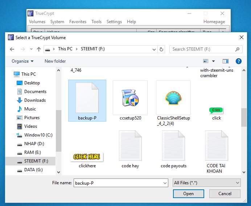Screen dimensions: 251x206
Task: Change view with the view icon
Action: point(206,61)
